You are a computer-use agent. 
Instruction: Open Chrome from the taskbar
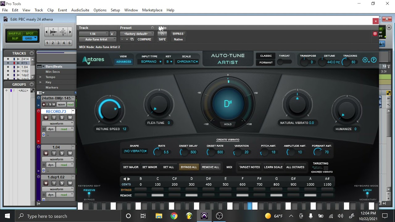click(x=174, y=216)
